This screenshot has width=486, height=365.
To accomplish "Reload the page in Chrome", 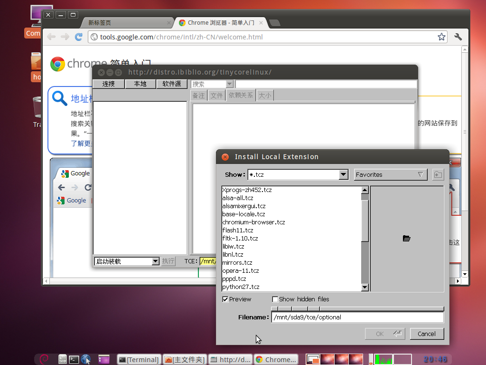I will (79, 37).
